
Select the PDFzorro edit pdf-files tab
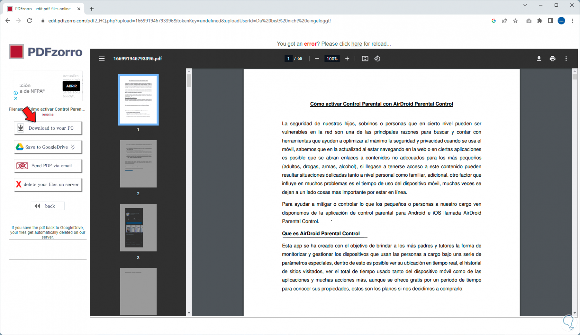[x=43, y=9]
